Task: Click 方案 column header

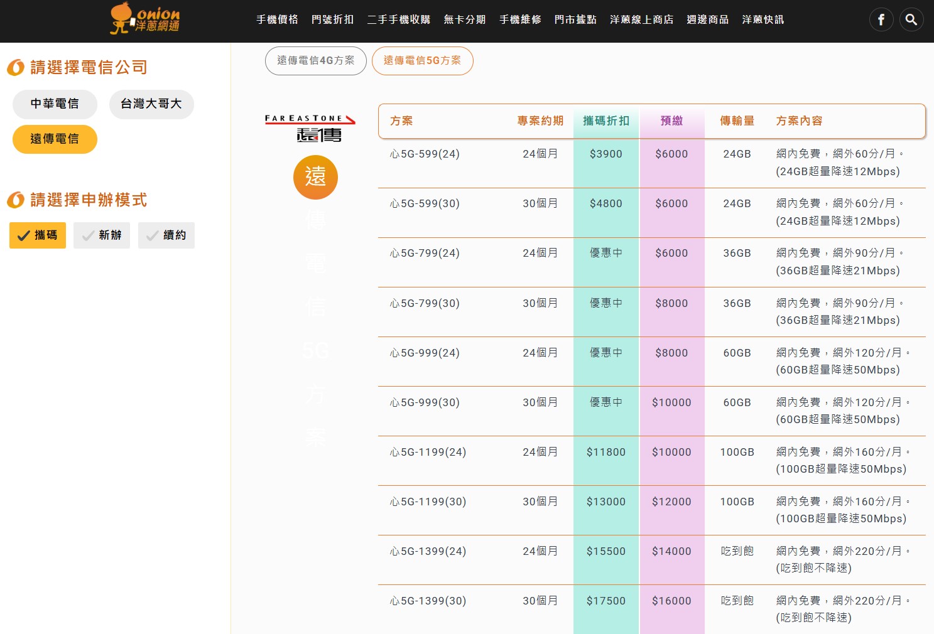Action: pos(401,121)
